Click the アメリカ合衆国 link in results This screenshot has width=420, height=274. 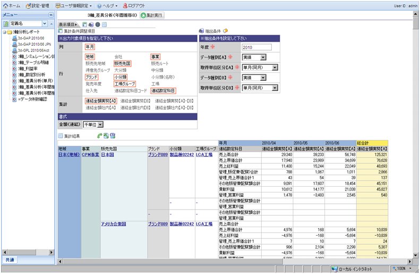113,224
